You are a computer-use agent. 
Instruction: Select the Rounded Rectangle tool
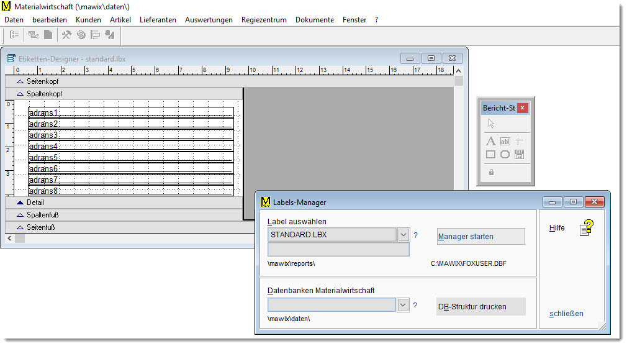[505, 155]
